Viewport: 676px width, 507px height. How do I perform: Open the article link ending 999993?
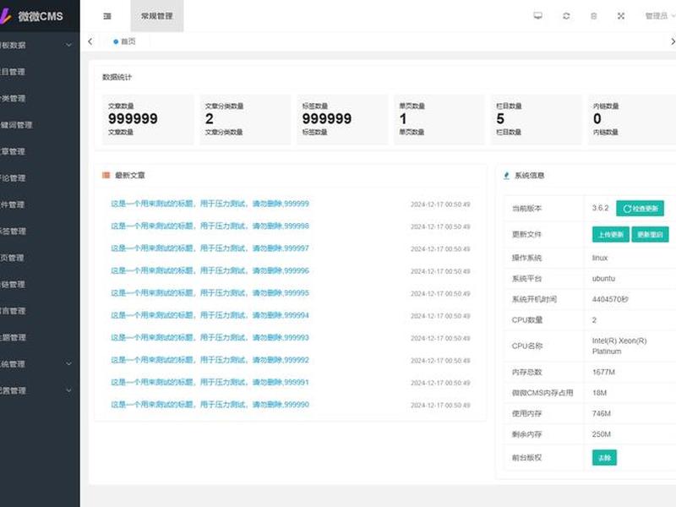click(210, 337)
